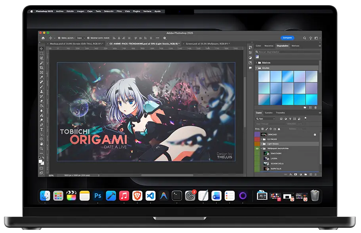The image size is (361, 233).
Task: Expand the CC PACKS layer group
Action: [261, 139]
